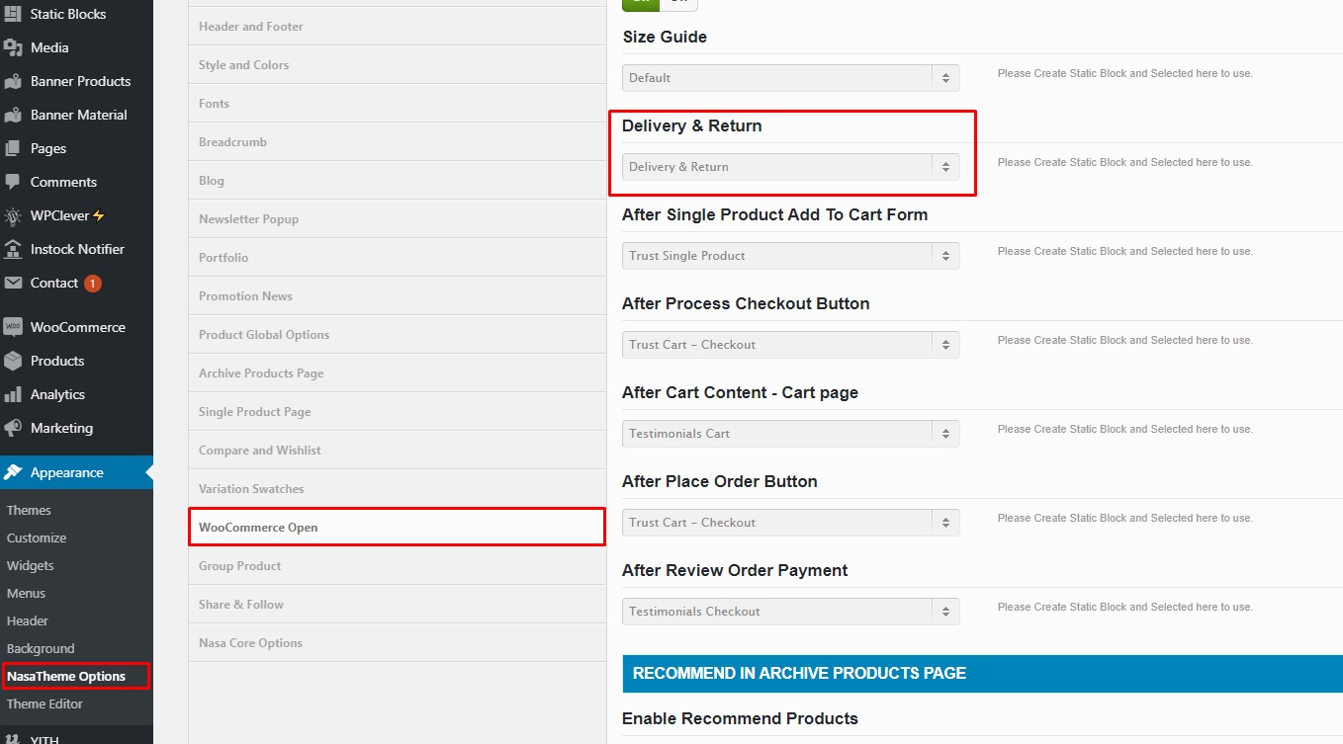Open the Analytics admin menu

tap(76, 394)
